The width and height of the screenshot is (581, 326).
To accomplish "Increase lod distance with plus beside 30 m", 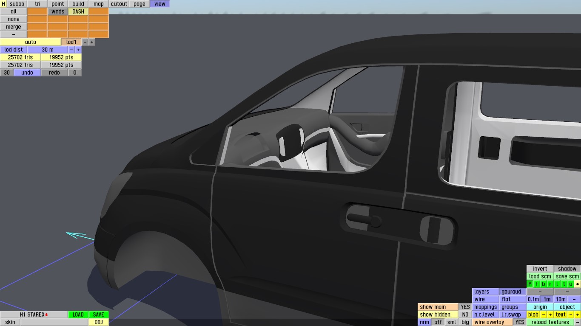I will tap(78, 50).
